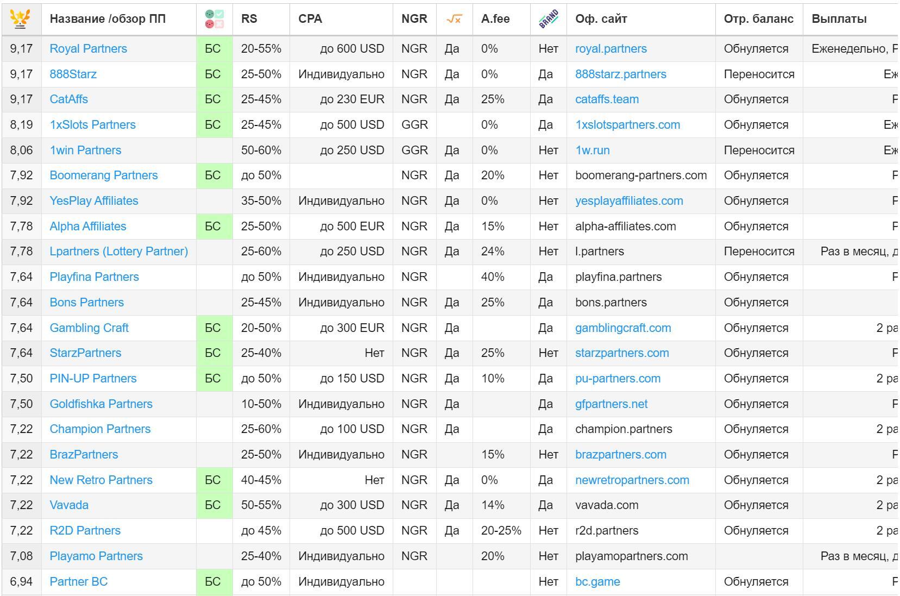Open the R2D Partners link
This screenshot has height=596, width=900.
85,530
